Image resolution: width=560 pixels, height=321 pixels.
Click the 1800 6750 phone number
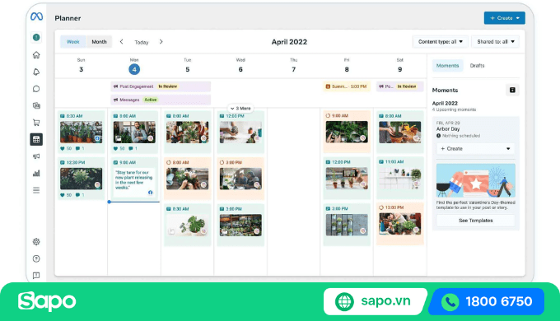pos(498,302)
